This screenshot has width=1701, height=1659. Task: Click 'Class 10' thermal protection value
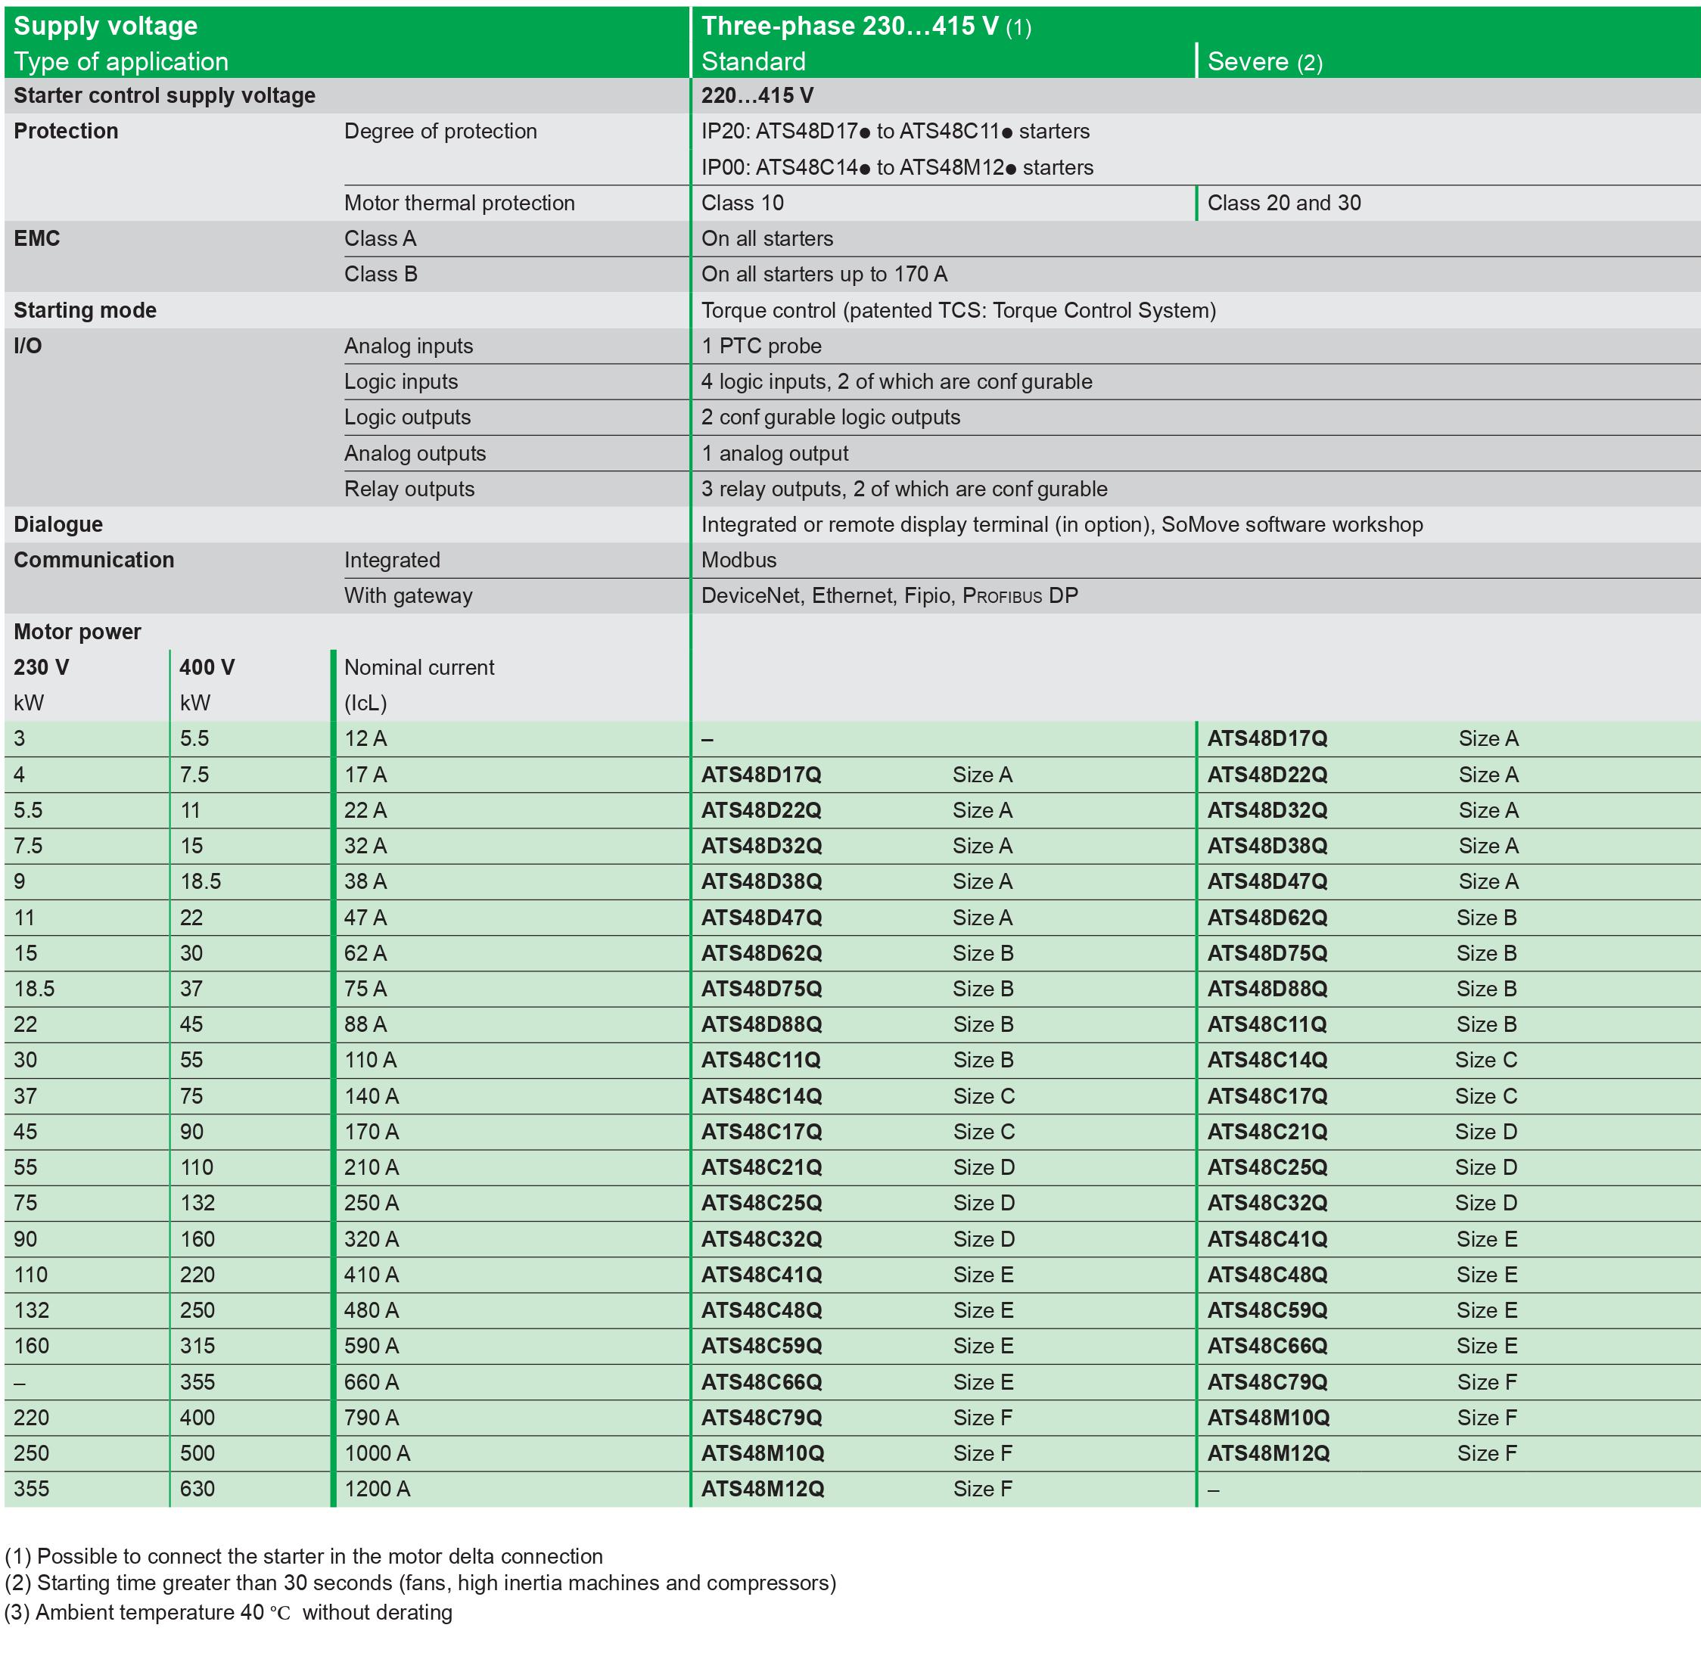click(x=742, y=203)
